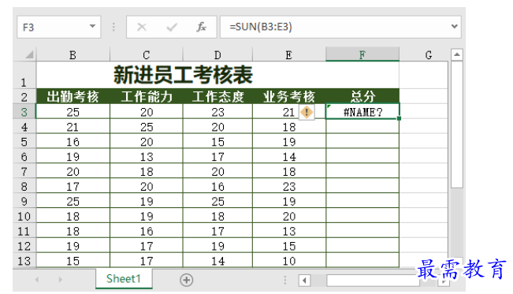Select column C header
Screen dimensions: 513x294
pyautogui.click(x=147, y=54)
